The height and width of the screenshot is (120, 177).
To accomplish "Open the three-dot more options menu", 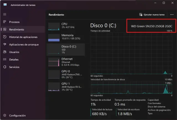I will coord(171,15).
